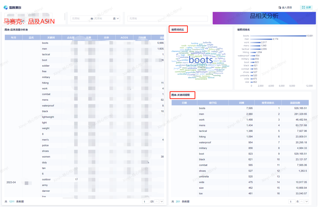Click the page number box showing /5
The width and height of the screenshot is (318, 207).
pos(292,202)
